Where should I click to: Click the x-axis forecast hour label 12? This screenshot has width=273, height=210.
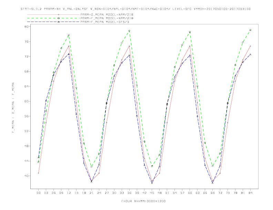[x=69, y=193]
